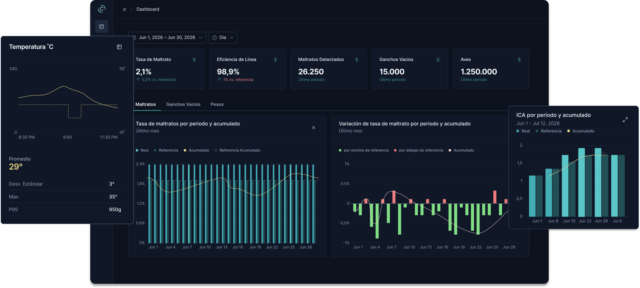Toggle Referencia Acumulado legend item
This screenshot has height=288, width=640.
tap(237, 150)
